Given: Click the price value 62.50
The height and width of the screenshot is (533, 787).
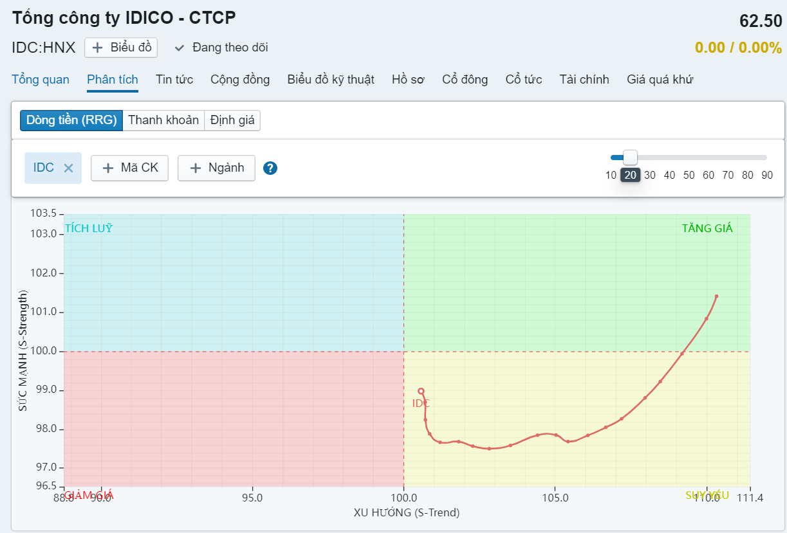Looking at the screenshot, I should coord(761,21).
